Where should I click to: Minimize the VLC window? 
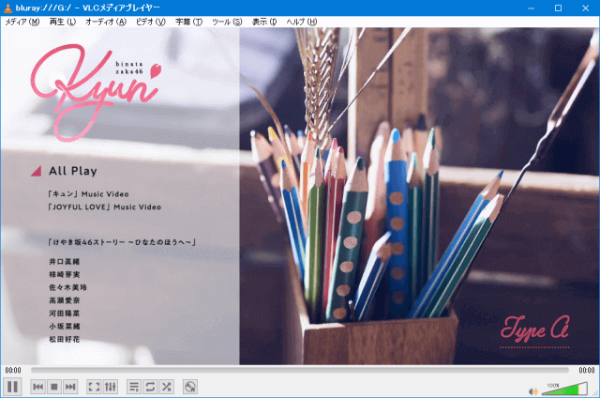pos(531,8)
